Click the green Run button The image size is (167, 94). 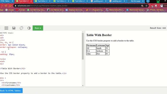pos(38,28)
